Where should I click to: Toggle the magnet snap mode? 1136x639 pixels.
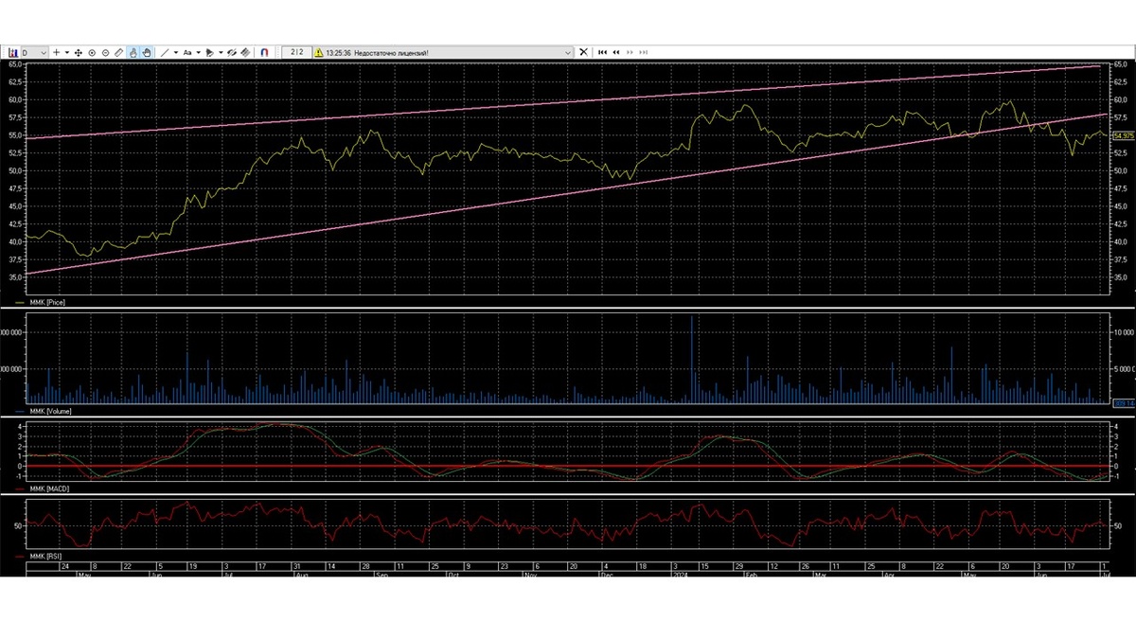coord(264,53)
